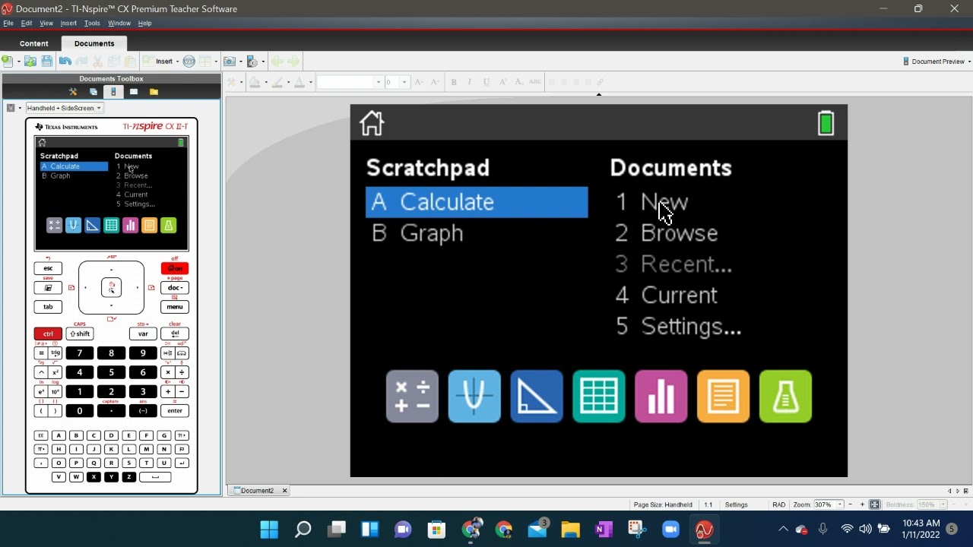Expand the Insert dropdown in toolbar
Viewport: 973px width, 547px height.
177,62
